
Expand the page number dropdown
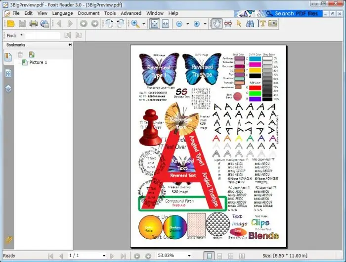(x=103, y=256)
